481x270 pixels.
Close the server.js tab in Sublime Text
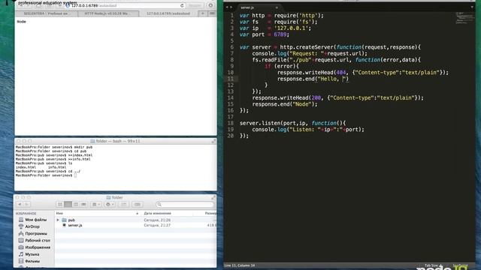coord(277,7)
